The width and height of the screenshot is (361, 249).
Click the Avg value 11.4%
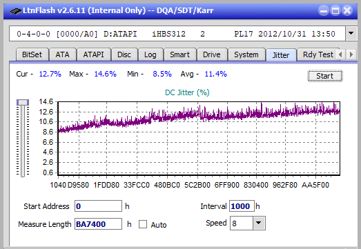click(x=216, y=74)
